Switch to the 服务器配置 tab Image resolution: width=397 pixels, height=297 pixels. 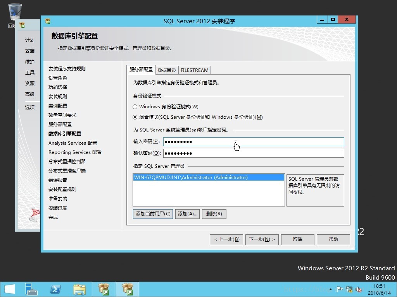coord(141,70)
